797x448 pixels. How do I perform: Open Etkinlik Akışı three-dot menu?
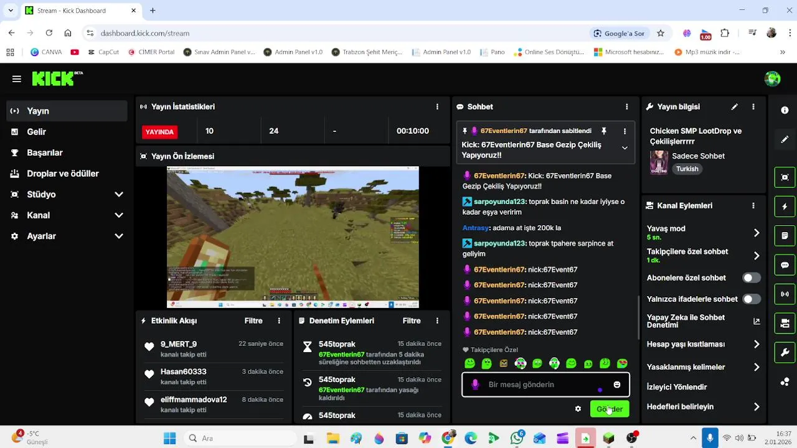pos(279,321)
